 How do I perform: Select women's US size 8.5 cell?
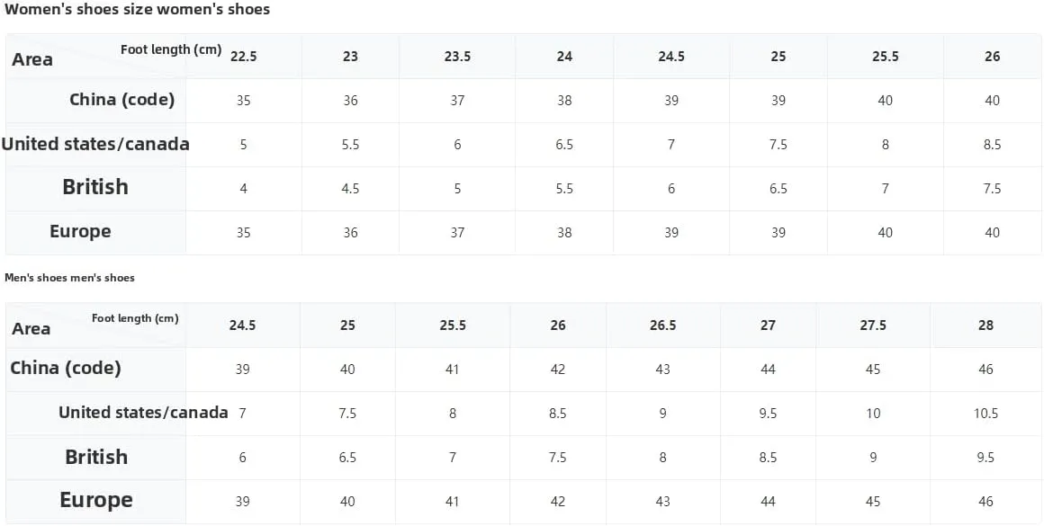tap(992, 144)
